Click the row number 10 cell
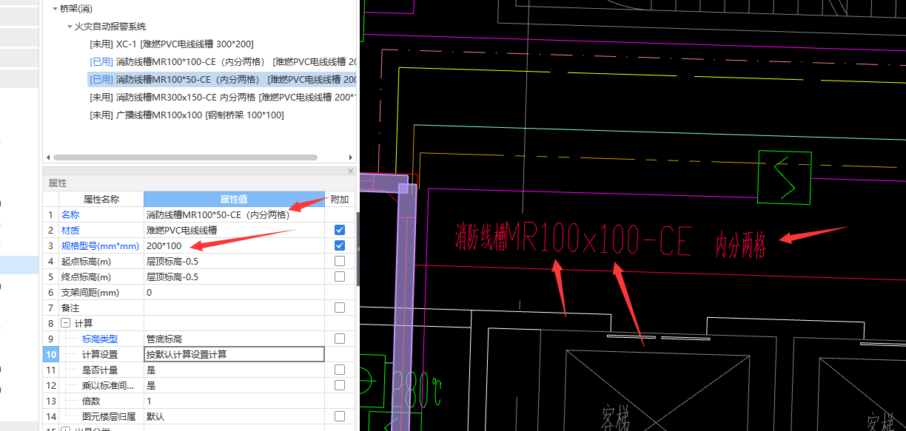The width and height of the screenshot is (906, 431). [50, 354]
